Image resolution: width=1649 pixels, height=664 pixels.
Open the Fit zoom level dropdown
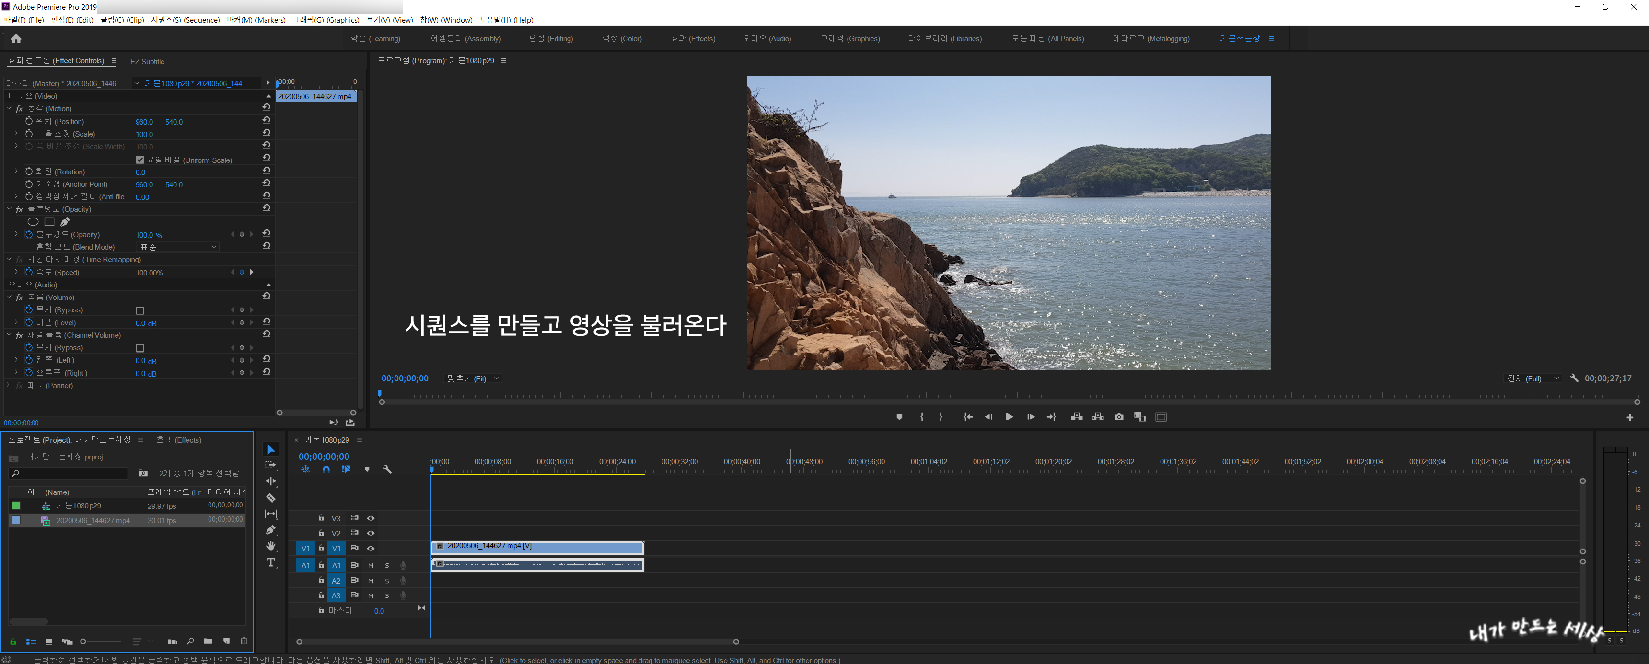click(x=473, y=378)
